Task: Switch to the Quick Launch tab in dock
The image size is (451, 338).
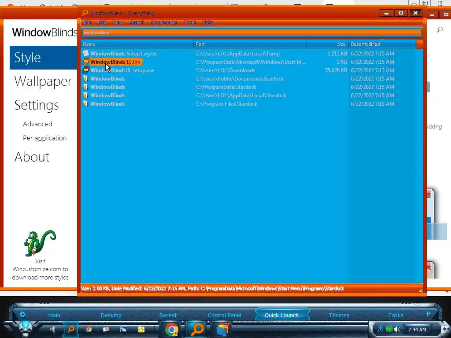Action: 281,315
